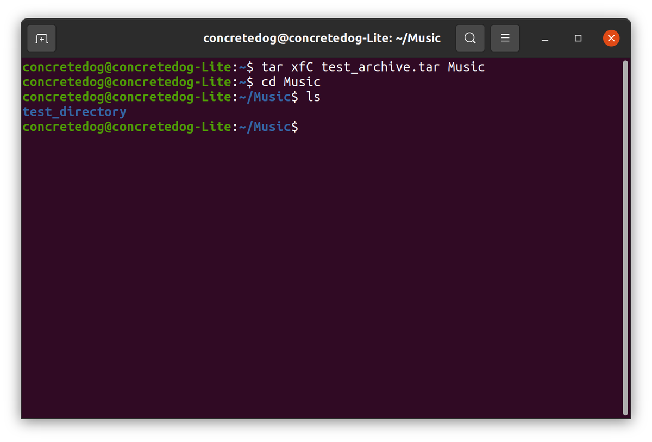Click the empty terminal workspace area
The height and width of the screenshot is (442, 652).
(x=326, y=271)
